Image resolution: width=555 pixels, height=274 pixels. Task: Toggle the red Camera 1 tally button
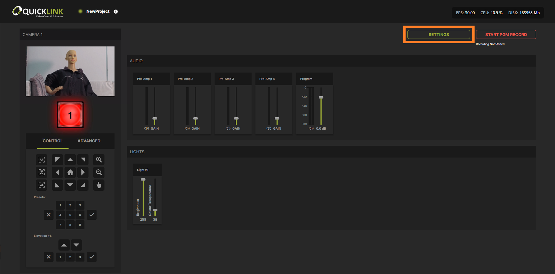click(70, 115)
